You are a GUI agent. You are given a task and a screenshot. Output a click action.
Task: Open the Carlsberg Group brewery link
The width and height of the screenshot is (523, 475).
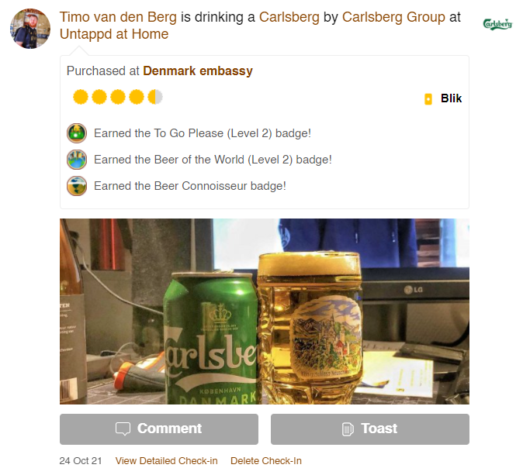(x=393, y=17)
